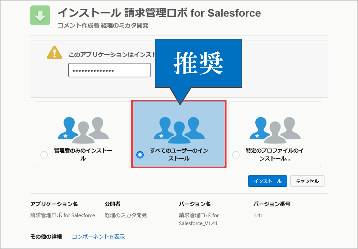Click the すべてのユーザーのインストール label text
The image size is (358, 249).
coord(179,154)
